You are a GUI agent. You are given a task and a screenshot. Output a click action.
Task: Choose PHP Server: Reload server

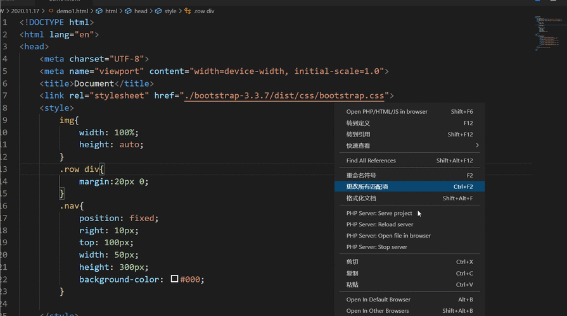[409, 224]
